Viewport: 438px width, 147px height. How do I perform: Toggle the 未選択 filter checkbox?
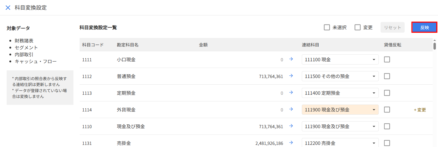click(327, 27)
